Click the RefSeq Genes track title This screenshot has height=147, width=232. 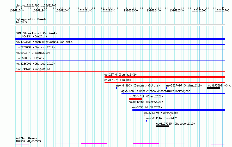tap(26, 138)
